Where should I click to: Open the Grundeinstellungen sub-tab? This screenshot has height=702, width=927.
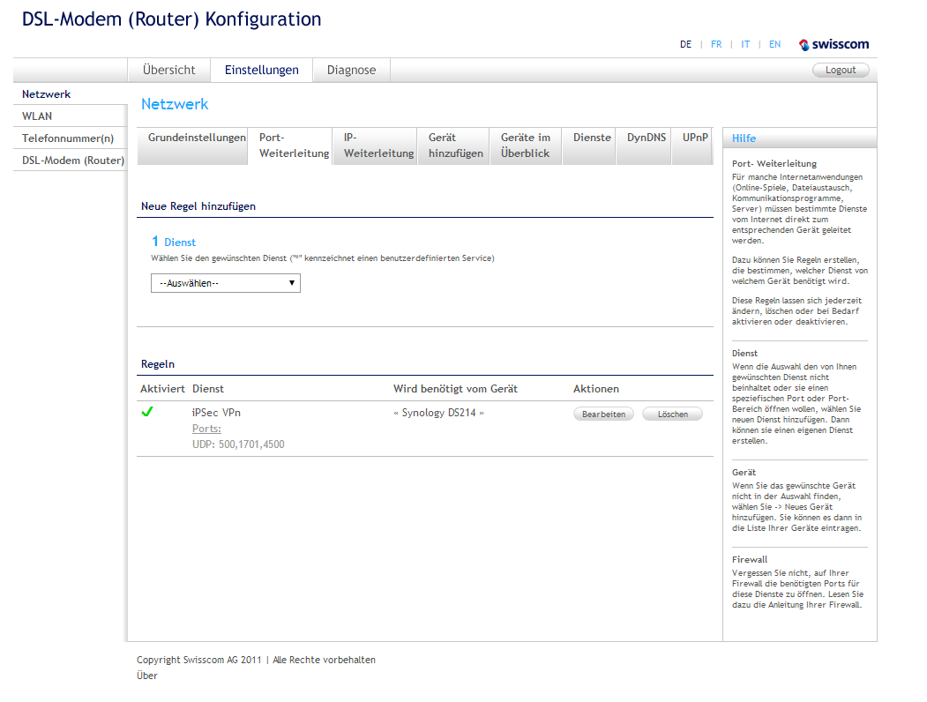(197, 138)
